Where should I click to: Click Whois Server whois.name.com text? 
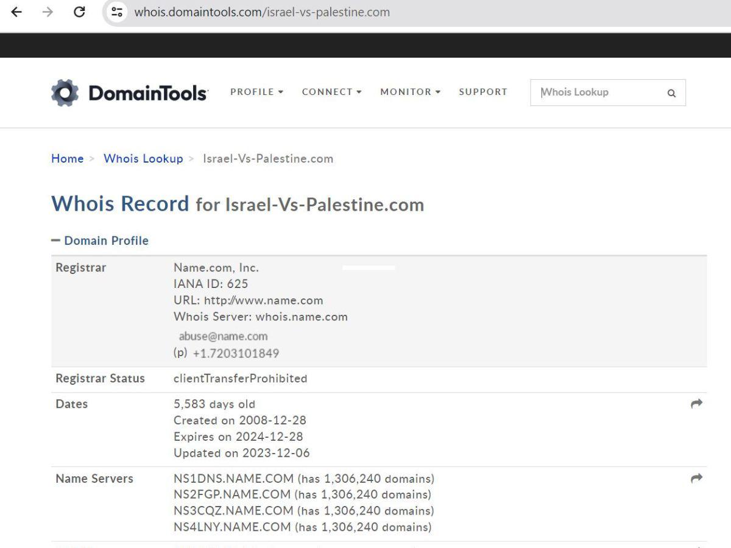point(261,317)
